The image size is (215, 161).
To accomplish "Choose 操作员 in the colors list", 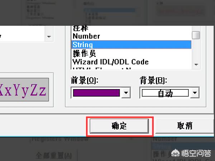I will 84,53.
